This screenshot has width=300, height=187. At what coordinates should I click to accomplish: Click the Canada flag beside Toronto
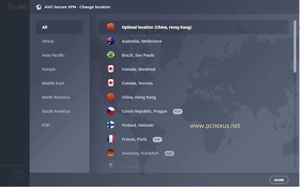(x=111, y=83)
